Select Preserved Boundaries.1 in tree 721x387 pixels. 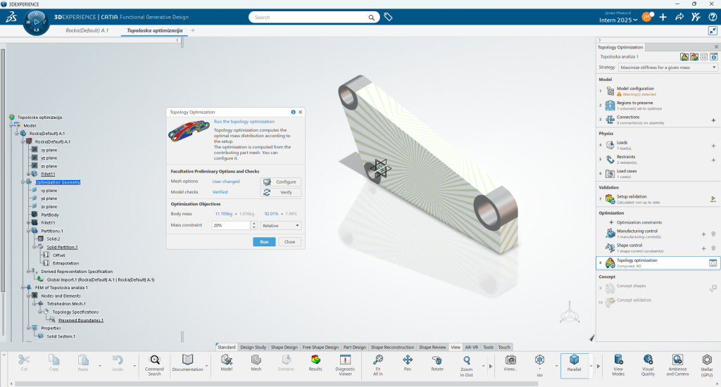(81, 320)
